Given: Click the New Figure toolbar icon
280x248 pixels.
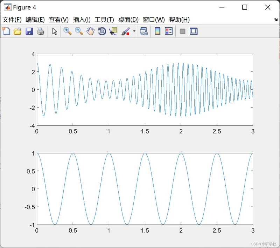Looking at the screenshot, I should (6, 31).
